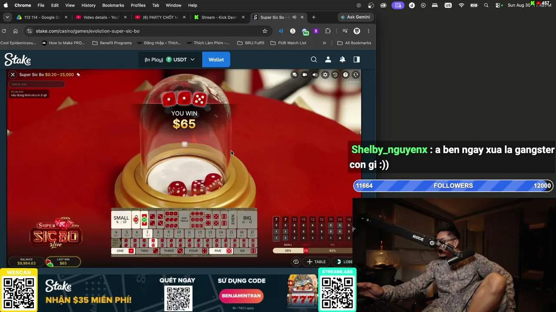This screenshot has width=556, height=312.
Task: Bet on FOUR single die
Action: click(x=196, y=251)
